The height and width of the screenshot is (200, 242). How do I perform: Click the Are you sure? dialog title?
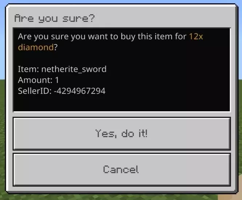coord(54,19)
